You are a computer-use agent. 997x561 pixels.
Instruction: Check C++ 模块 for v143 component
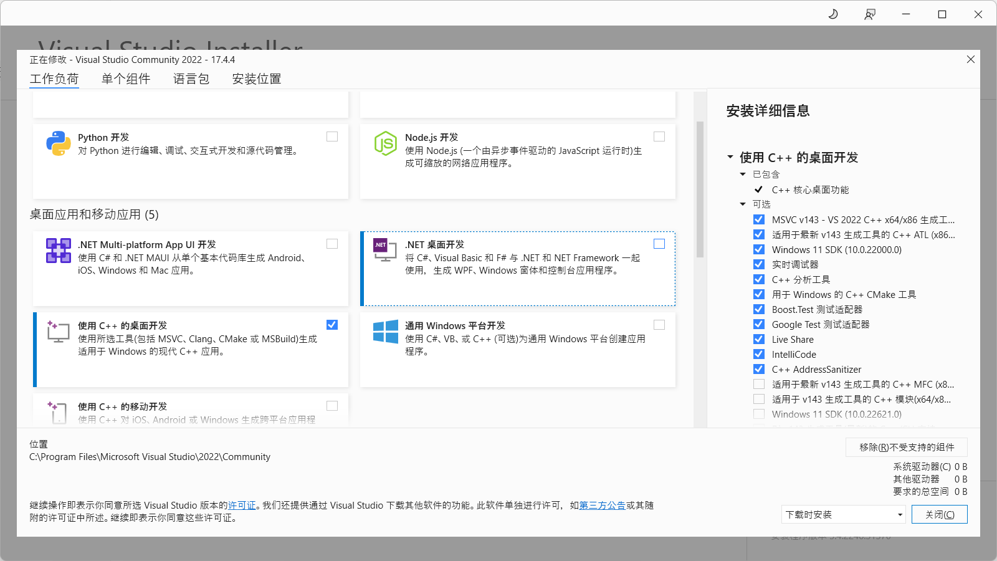[759, 399]
